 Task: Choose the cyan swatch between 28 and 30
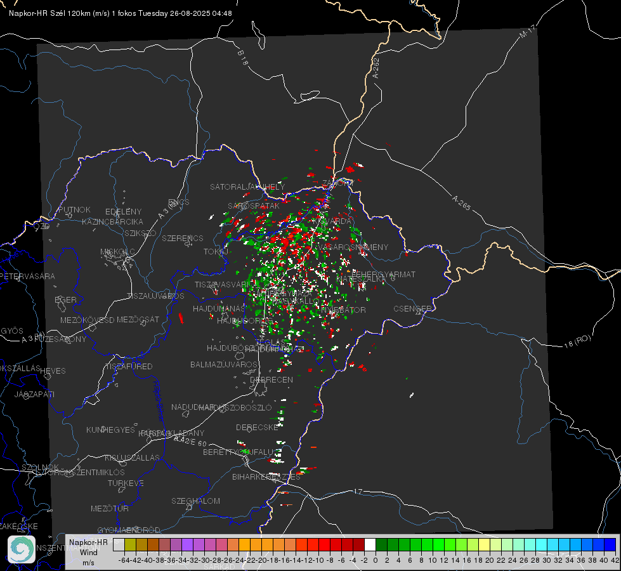541,544
